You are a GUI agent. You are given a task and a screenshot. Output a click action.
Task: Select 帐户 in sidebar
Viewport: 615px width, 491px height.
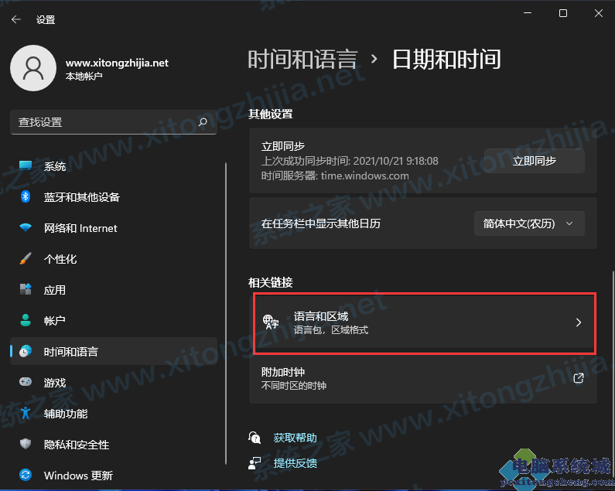(x=114, y=321)
